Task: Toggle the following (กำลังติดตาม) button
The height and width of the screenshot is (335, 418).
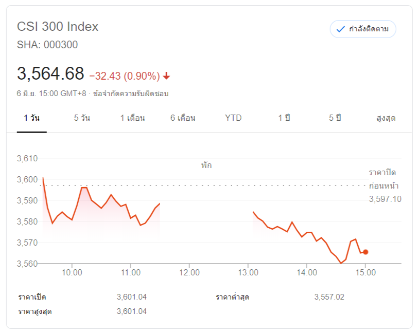Action: pos(363,29)
